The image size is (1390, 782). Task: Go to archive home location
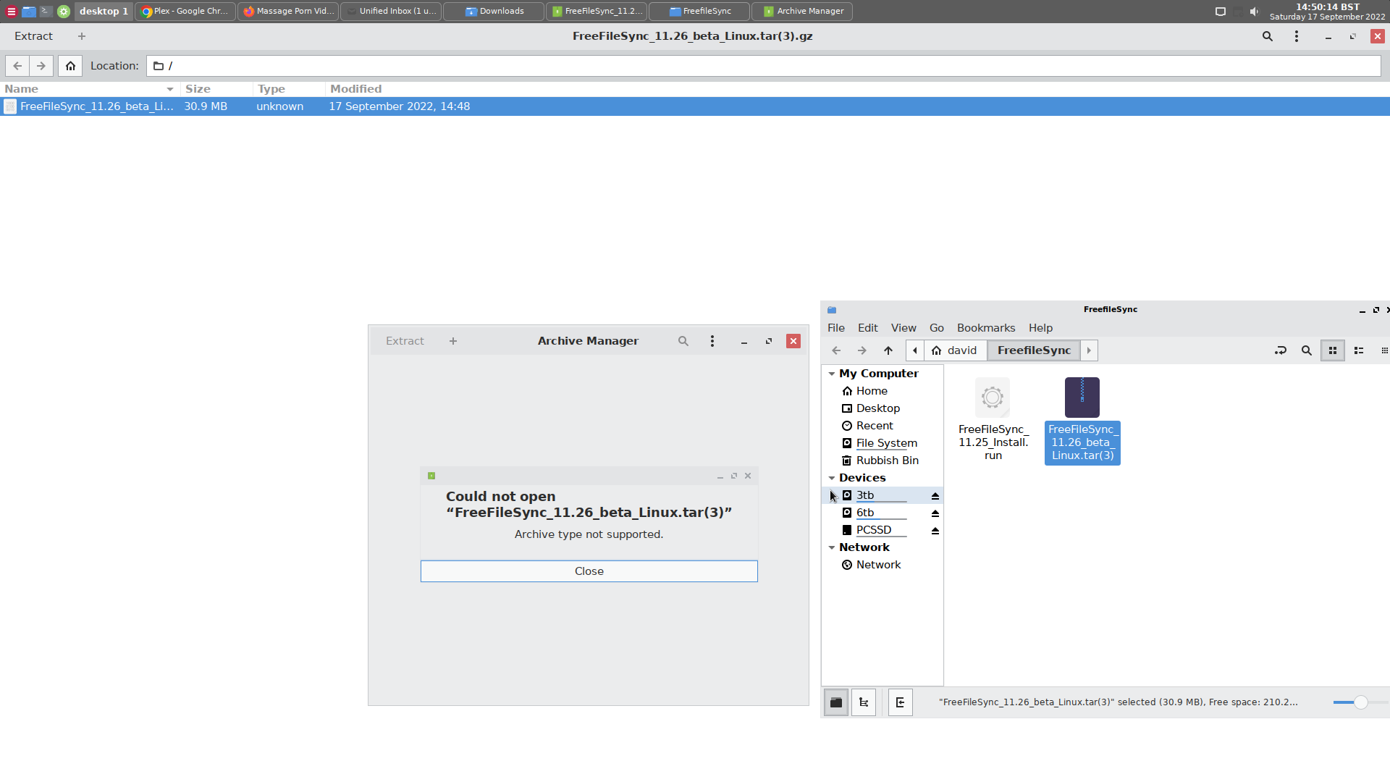pyautogui.click(x=70, y=66)
